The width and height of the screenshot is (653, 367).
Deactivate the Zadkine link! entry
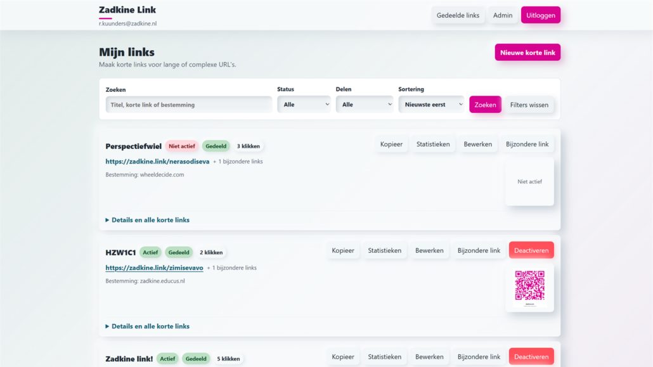coord(531,357)
